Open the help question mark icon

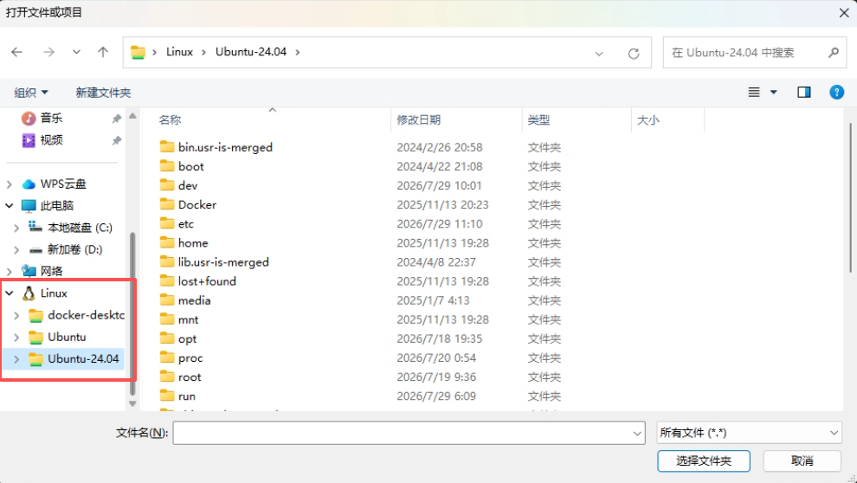point(836,92)
